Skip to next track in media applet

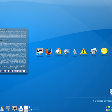pyautogui.click(x=38, y=108)
